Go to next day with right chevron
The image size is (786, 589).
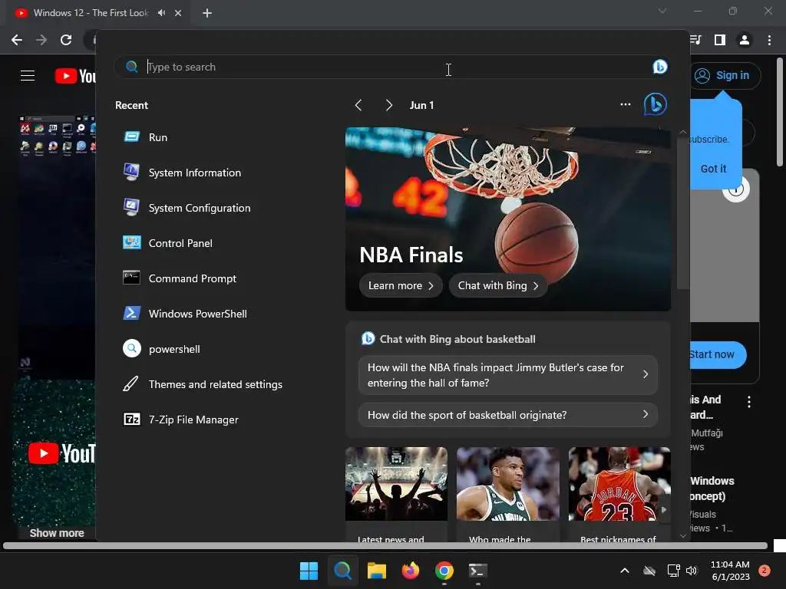(389, 105)
